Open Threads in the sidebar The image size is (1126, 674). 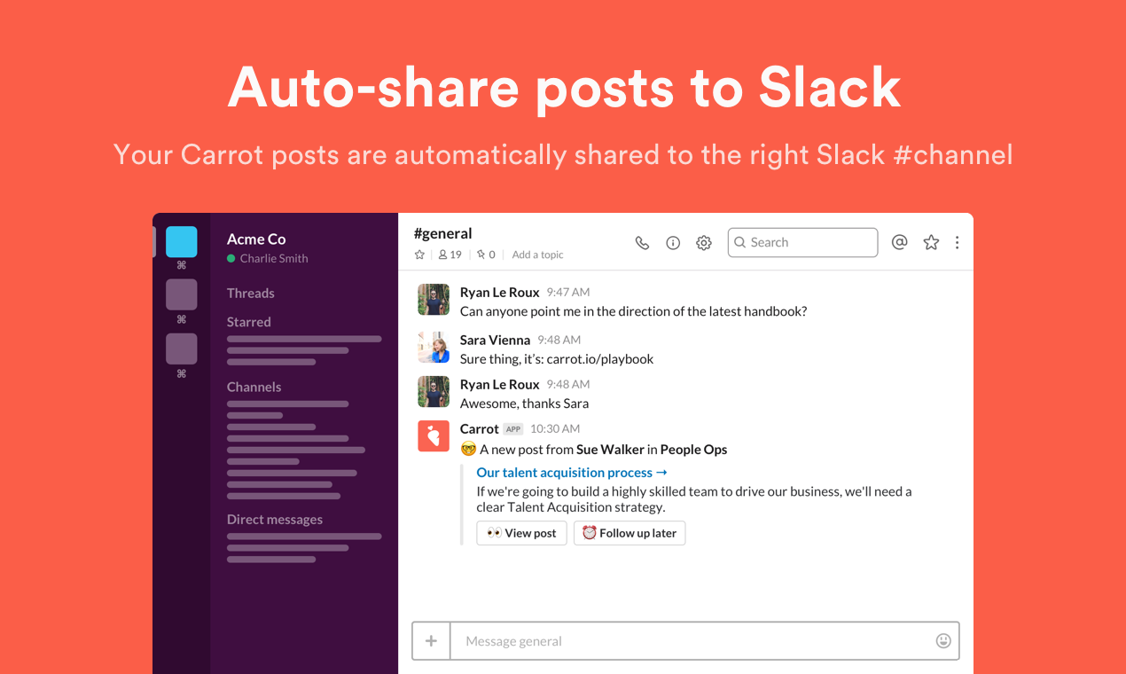(251, 293)
